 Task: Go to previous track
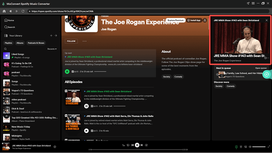[x=133, y=145]
